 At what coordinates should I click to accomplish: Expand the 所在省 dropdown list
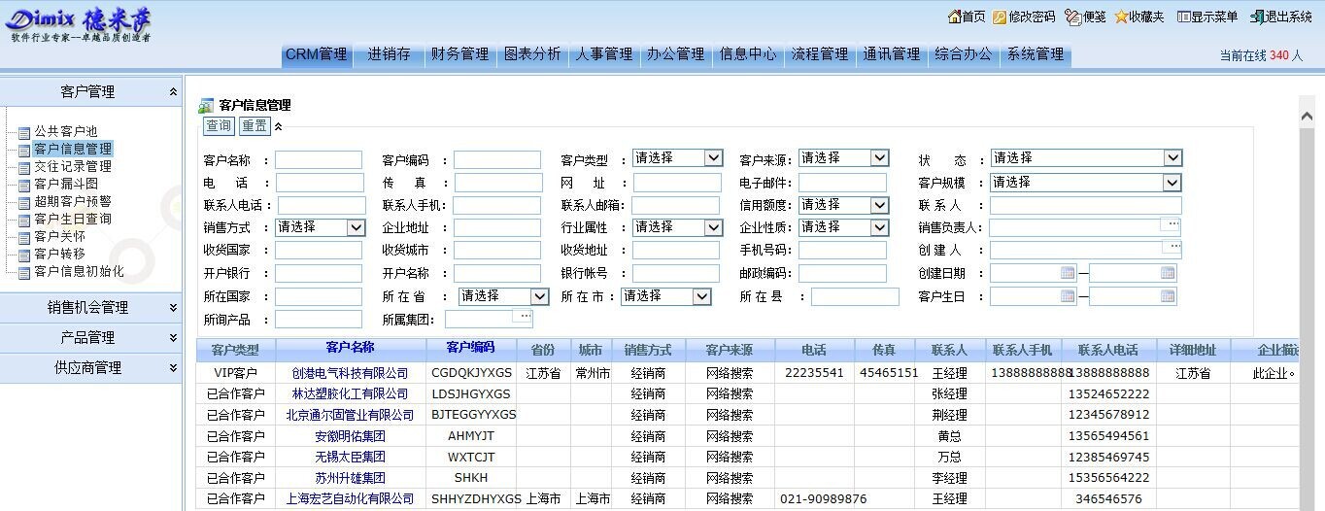(x=539, y=296)
